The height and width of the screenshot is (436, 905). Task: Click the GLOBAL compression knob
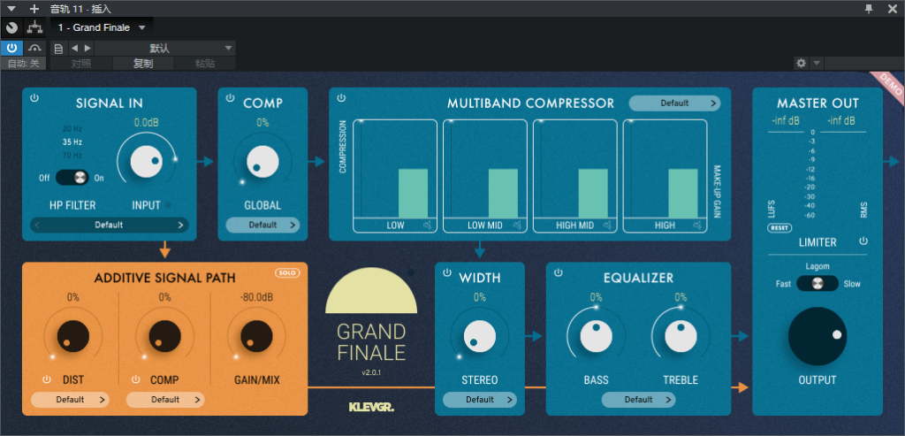tap(262, 161)
